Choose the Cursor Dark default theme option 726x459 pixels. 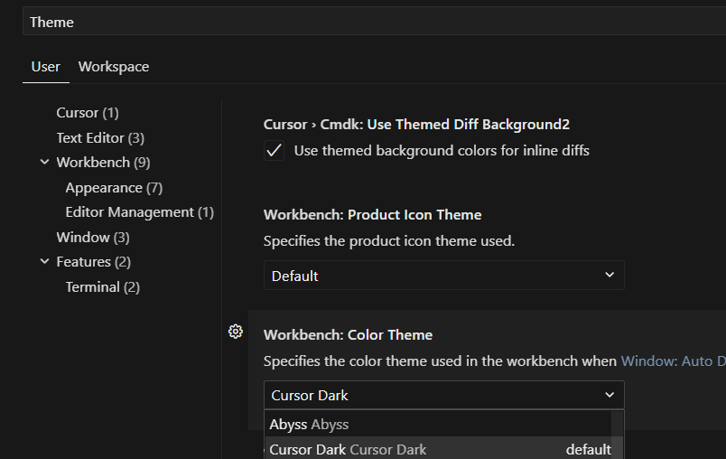coord(438,449)
